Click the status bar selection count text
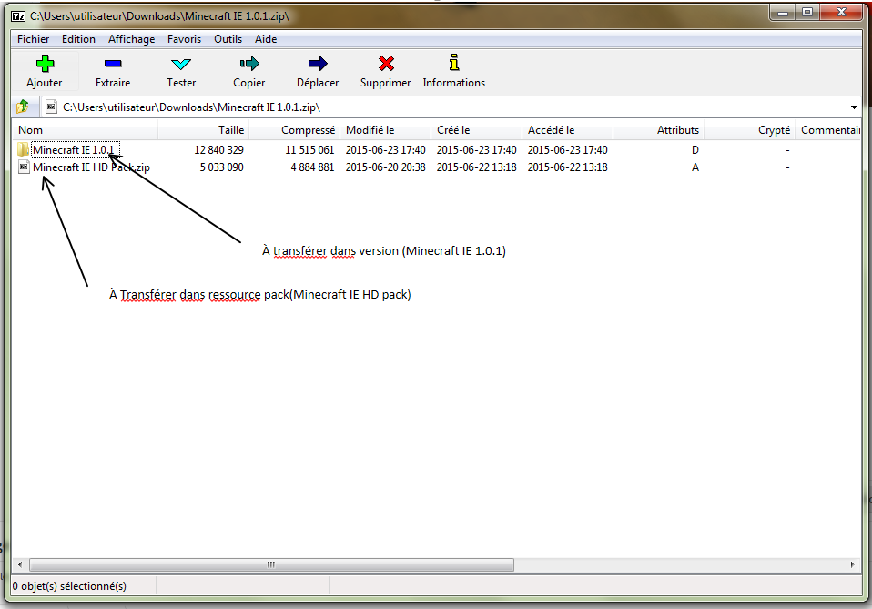Image resolution: width=872 pixels, height=609 pixels. (69, 585)
